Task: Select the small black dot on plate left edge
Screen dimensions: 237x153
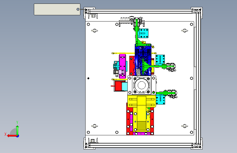Action: (88, 78)
